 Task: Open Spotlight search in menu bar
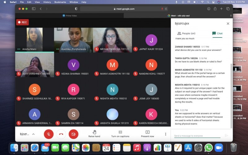click(208, 2)
